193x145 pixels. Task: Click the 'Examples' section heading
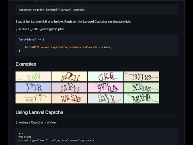[26, 64]
